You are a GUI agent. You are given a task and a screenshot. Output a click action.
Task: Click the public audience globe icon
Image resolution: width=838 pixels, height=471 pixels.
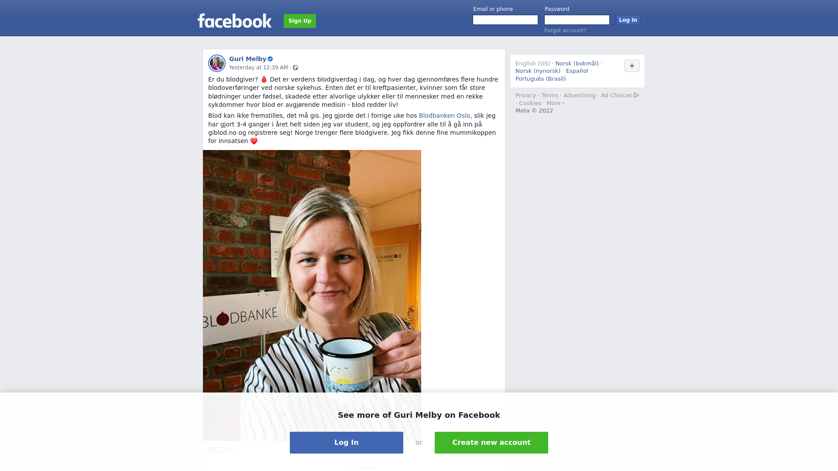(x=295, y=68)
